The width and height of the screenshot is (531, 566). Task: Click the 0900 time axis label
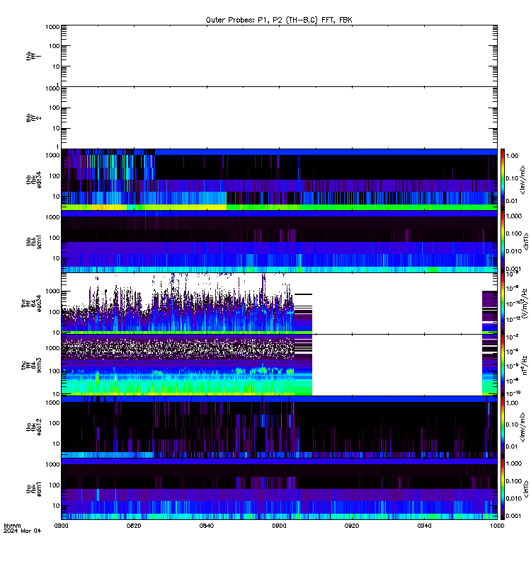click(x=279, y=526)
